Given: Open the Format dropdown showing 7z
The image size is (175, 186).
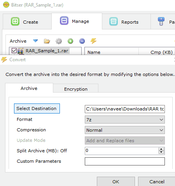Looking at the screenshot, I should (x=125, y=120).
